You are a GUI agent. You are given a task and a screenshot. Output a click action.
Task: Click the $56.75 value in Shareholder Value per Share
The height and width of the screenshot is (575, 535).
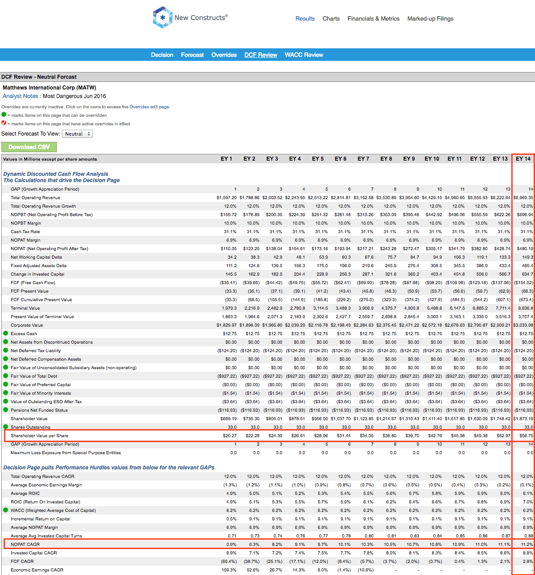pyautogui.click(x=526, y=436)
